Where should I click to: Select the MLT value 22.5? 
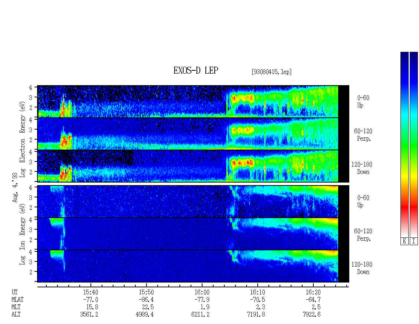click(148, 307)
